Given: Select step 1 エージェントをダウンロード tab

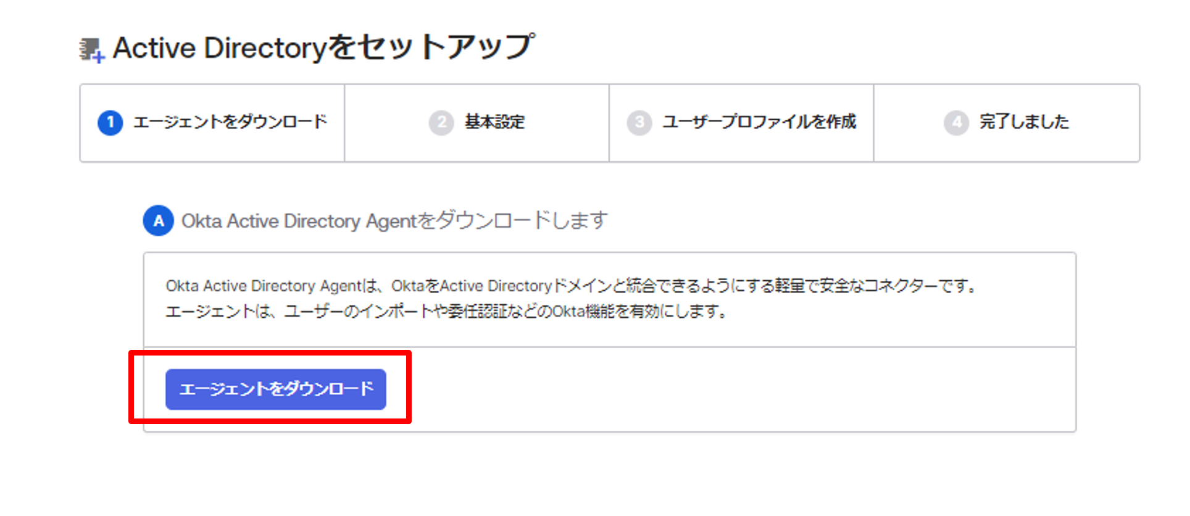Looking at the screenshot, I should point(212,123).
